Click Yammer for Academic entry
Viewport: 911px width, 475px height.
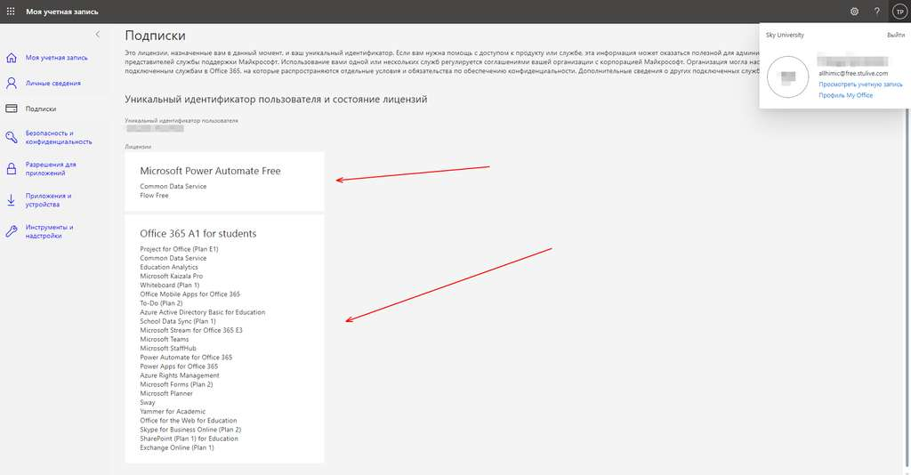coord(173,412)
